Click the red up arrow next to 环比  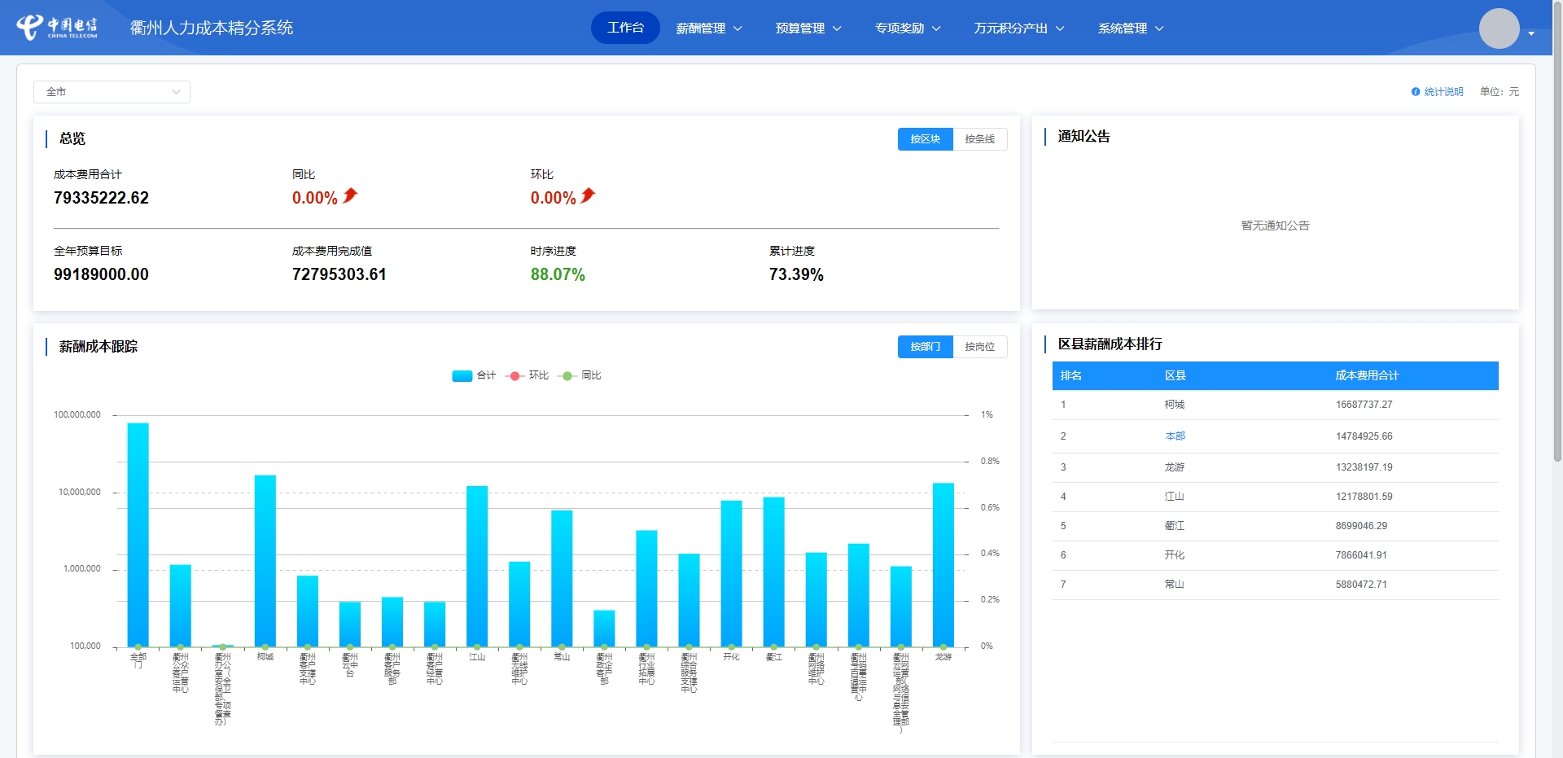click(x=589, y=195)
